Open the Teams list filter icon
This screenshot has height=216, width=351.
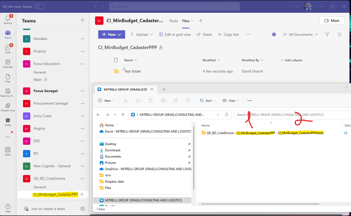(83, 21)
